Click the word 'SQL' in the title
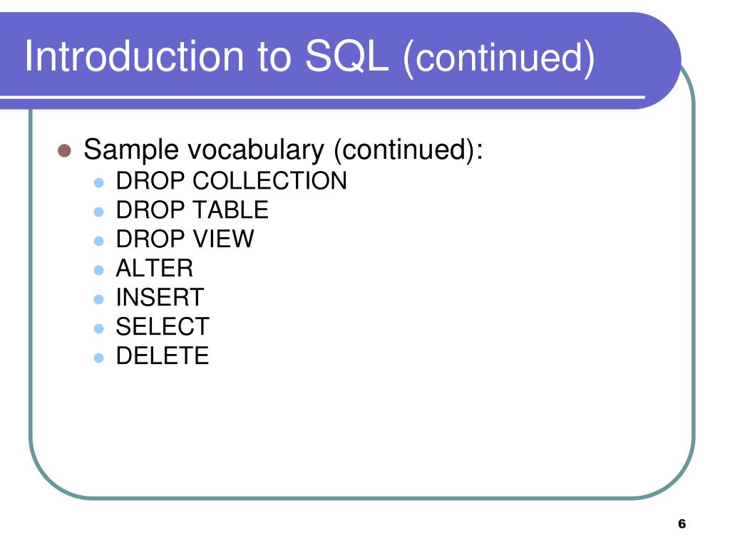This screenshot has height=547, width=730. point(347,56)
